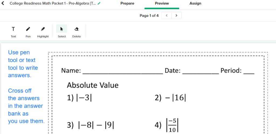
Task: Choose the Highlight tool
Action: click(x=43, y=31)
